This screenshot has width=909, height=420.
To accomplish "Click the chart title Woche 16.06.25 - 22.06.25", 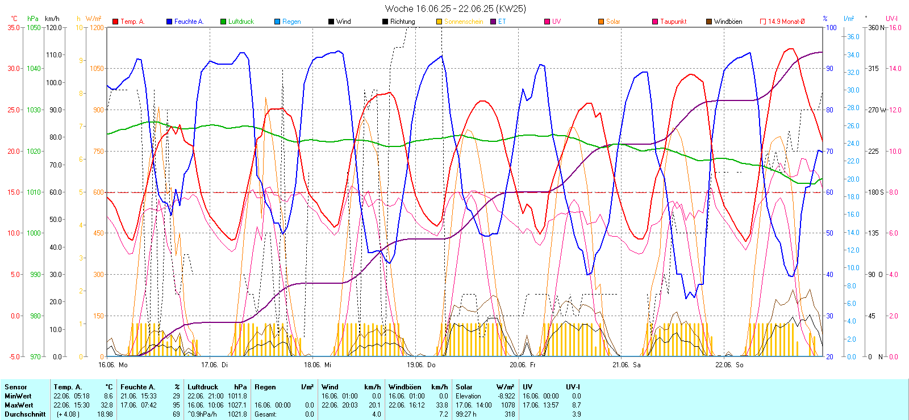I will click(x=455, y=9).
